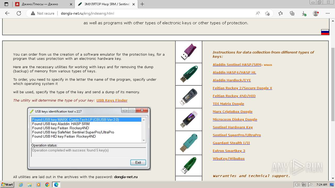335x188 pixels.
Task: Select 'Found USB HID key Feitian Rockey4ND' row
Action: [87, 136]
